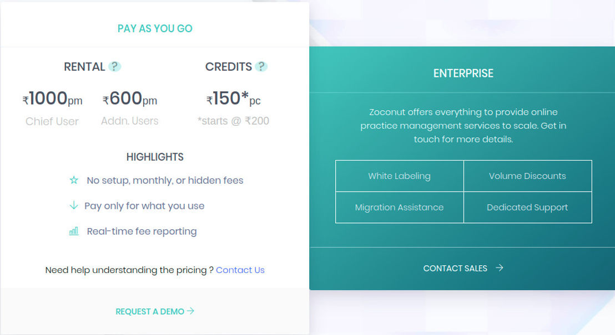615x335 pixels.
Task: Click the Real-time fee reporting highlight text
Action: click(x=142, y=231)
